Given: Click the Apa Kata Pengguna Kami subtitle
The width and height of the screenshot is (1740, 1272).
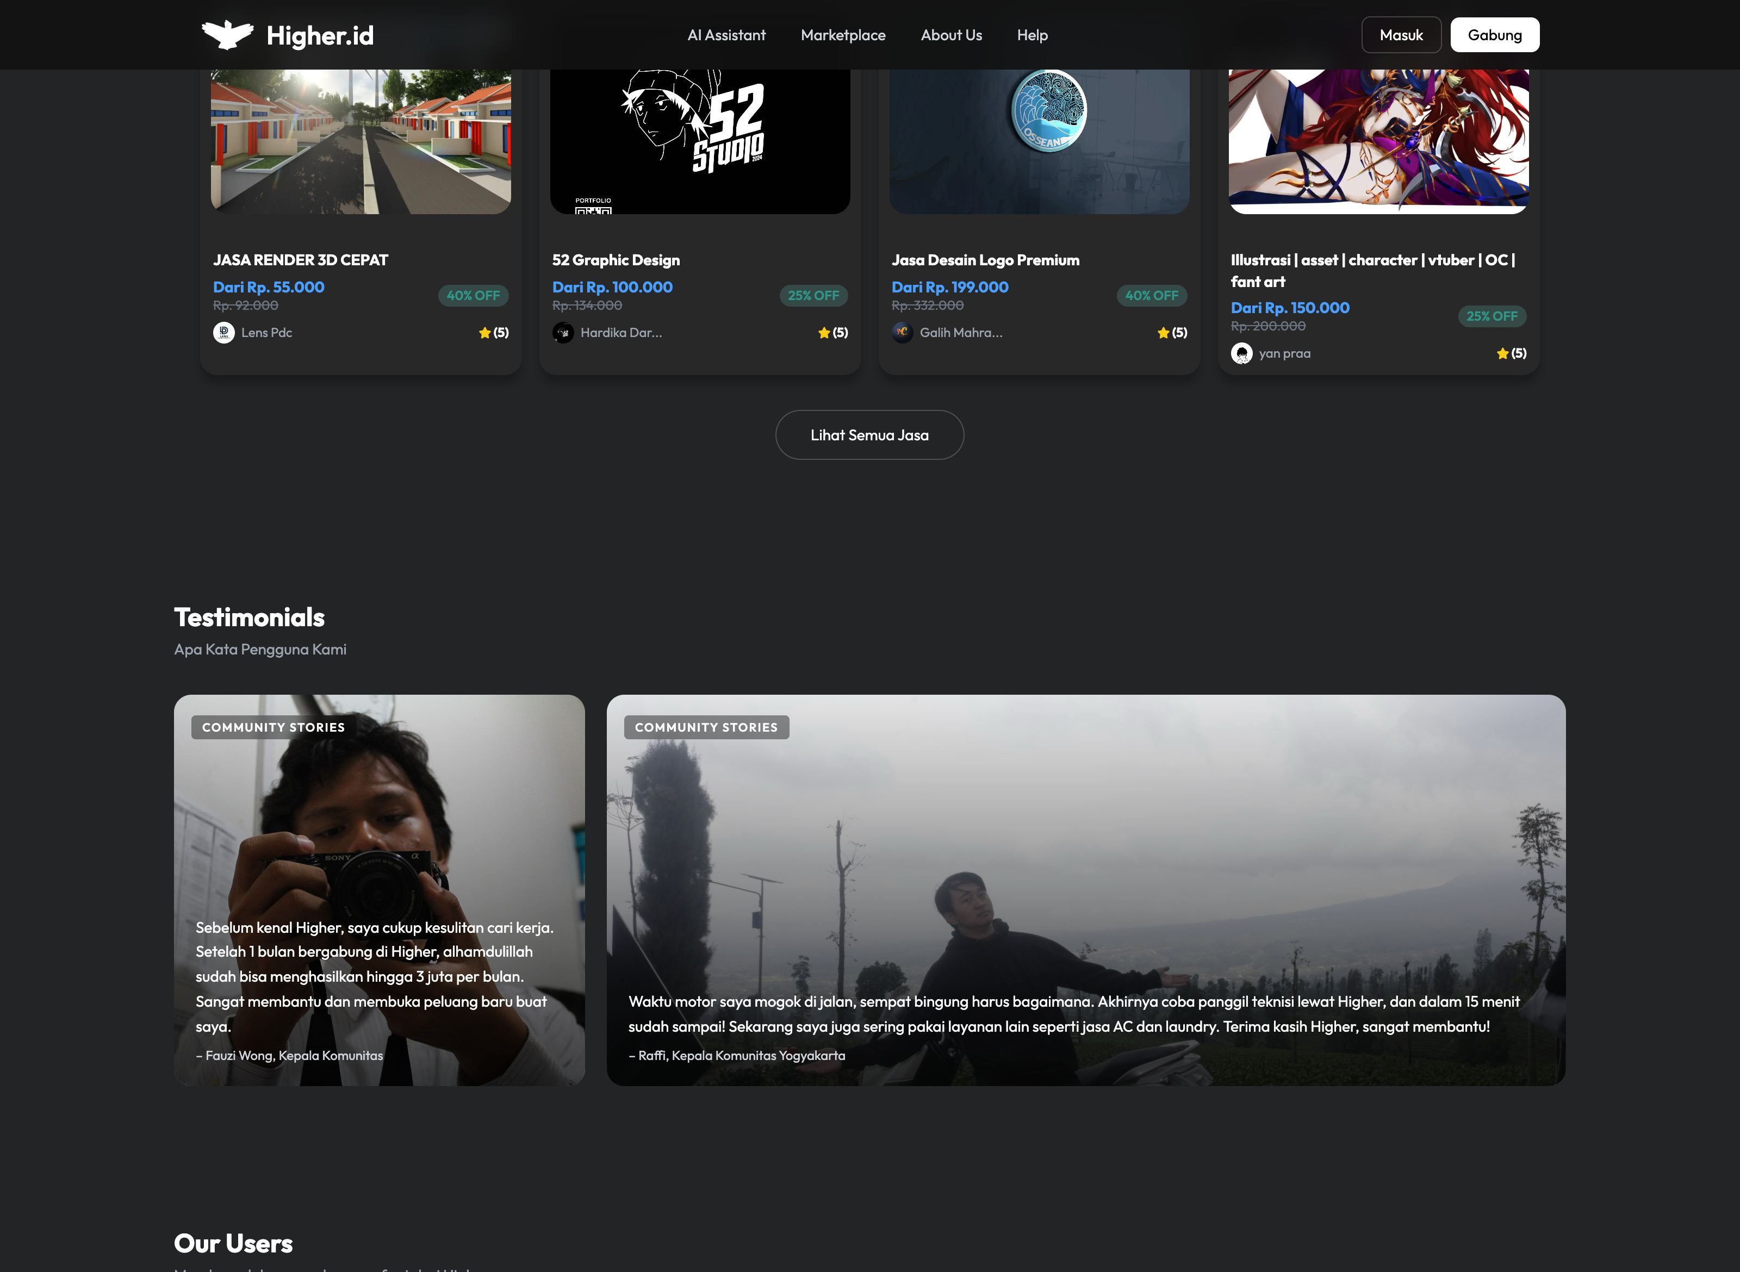Looking at the screenshot, I should (x=260, y=649).
